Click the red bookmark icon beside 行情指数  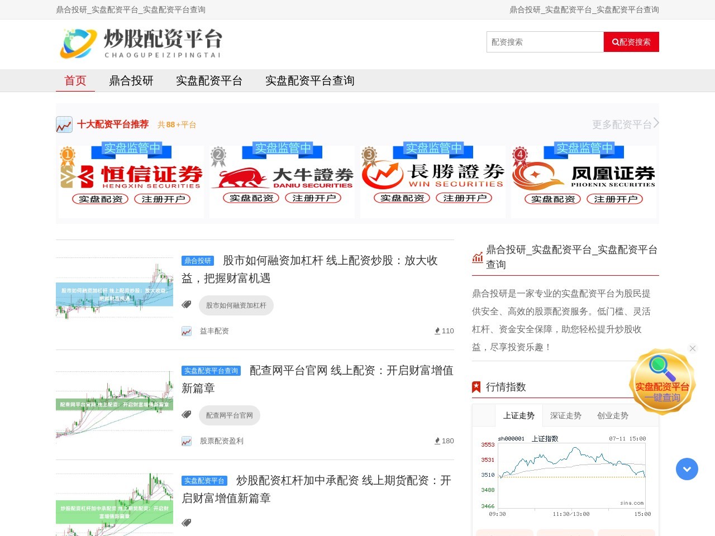(476, 387)
